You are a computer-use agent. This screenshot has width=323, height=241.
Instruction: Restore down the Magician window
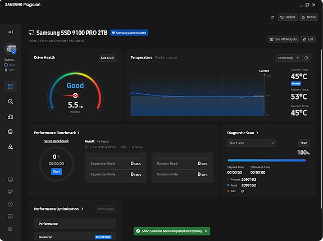tap(307, 4)
